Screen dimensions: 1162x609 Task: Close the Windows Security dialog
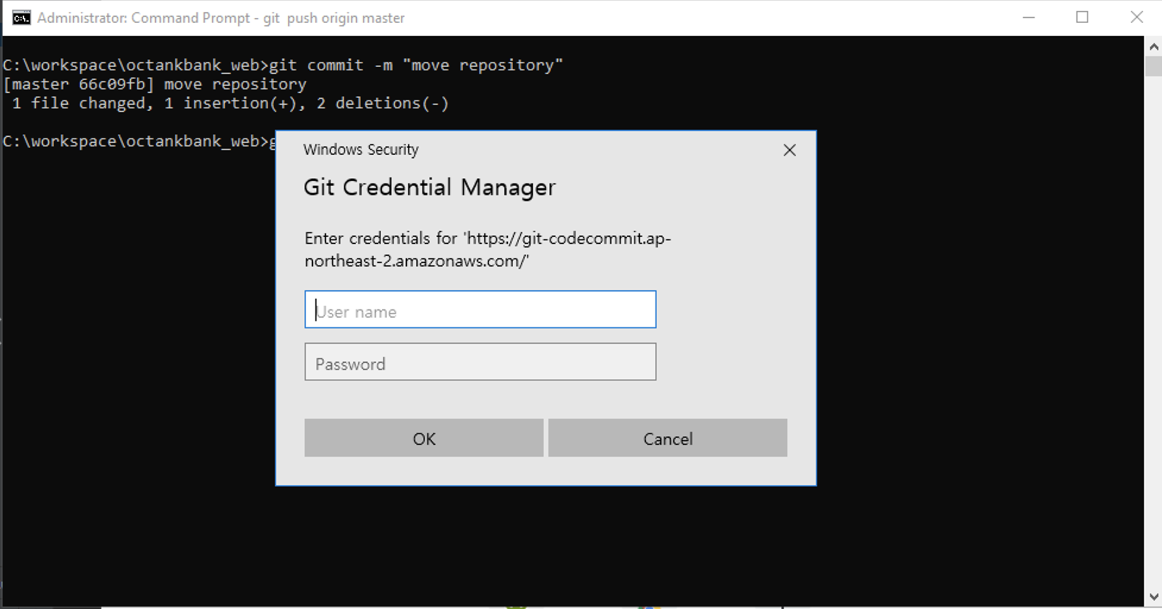(789, 150)
